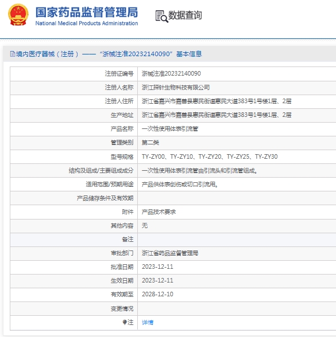336x337 pixels.
Task: Click the model list TY-ZY00、TY-ZY10 value
Action: click(210, 156)
